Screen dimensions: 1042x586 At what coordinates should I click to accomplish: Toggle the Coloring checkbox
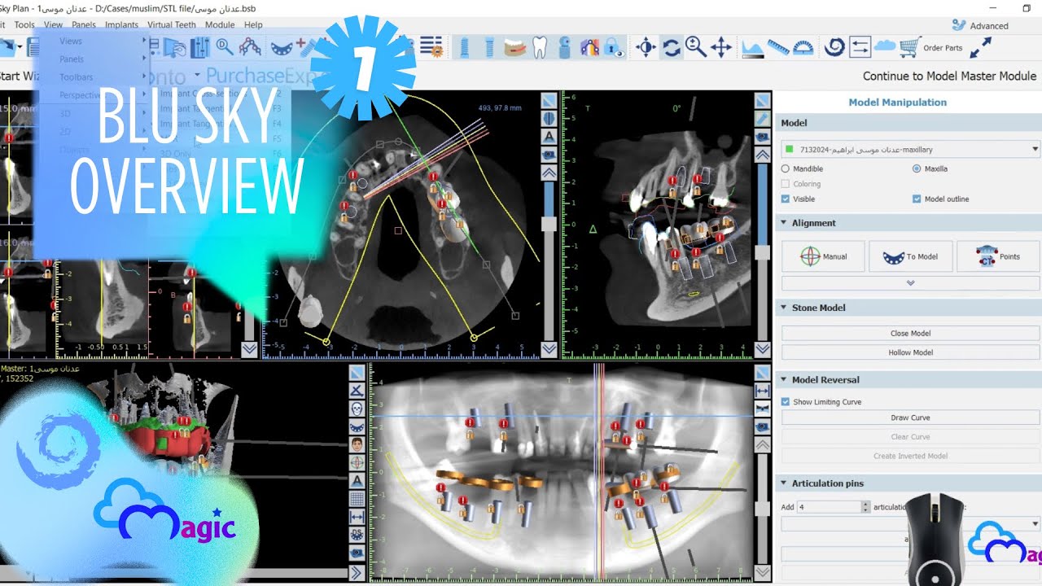tap(786, 184)
